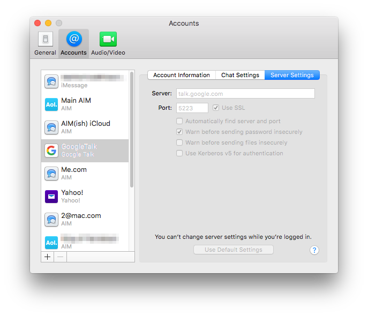This screenshot has width=368, height=316.
Task: Enable Use Kerberos v5 for authentication
Action: 179,153
